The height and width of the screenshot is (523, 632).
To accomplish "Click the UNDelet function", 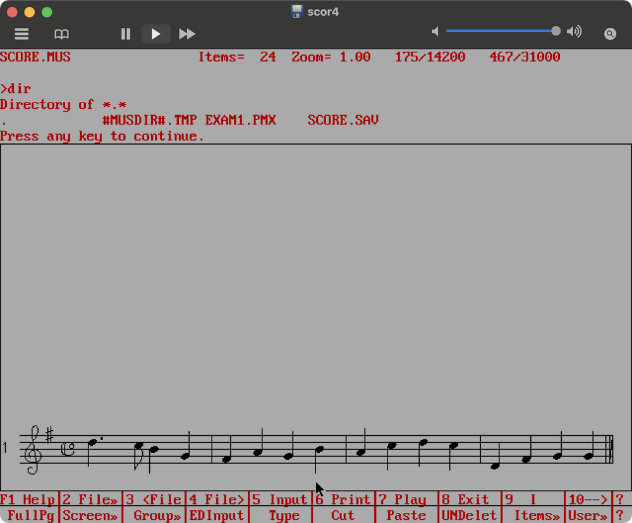I will click(469, 515).
